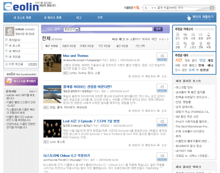
Task: Click the Lost cast thumbnail image
Action: tap(52, 129)
